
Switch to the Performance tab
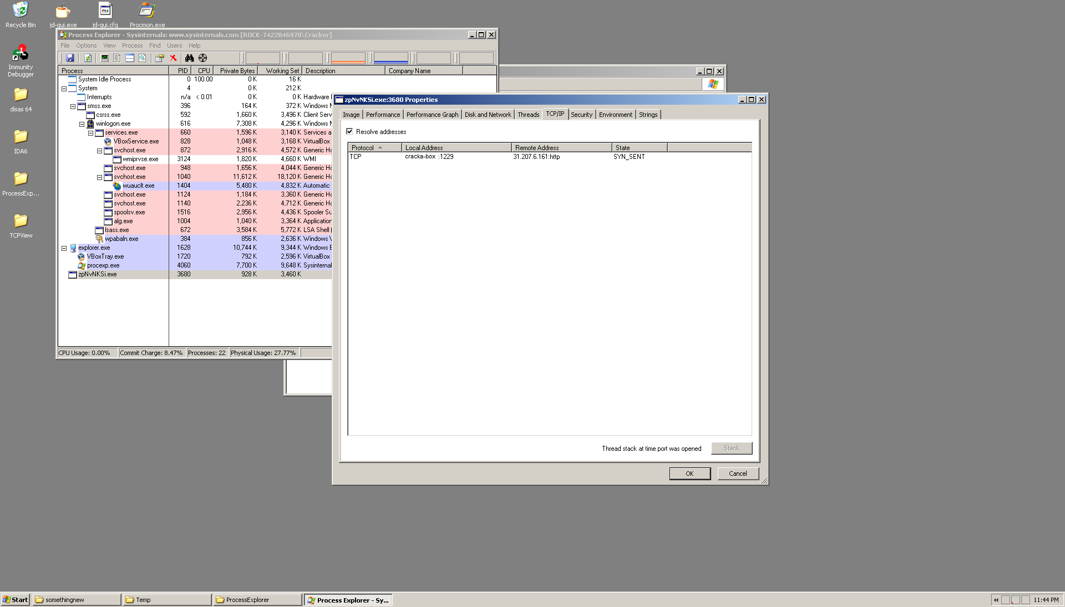[x=383, y=115]
